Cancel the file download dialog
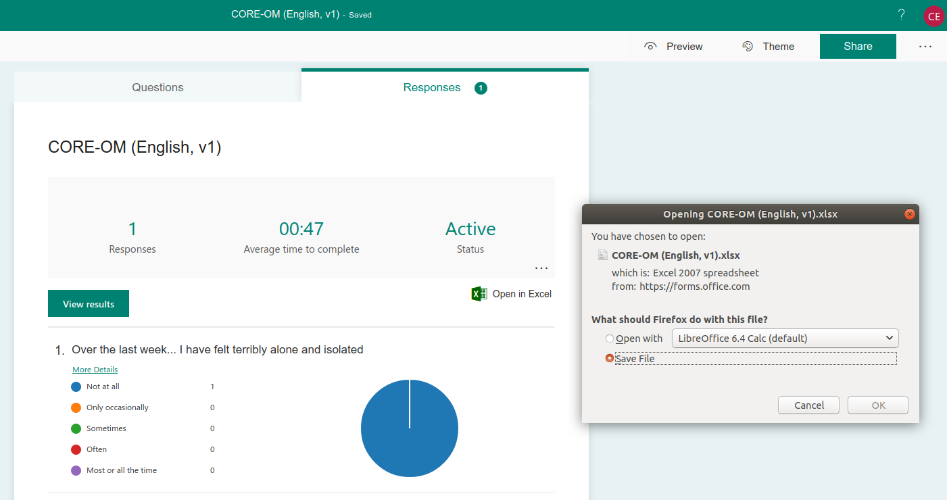 coord(808,405)
